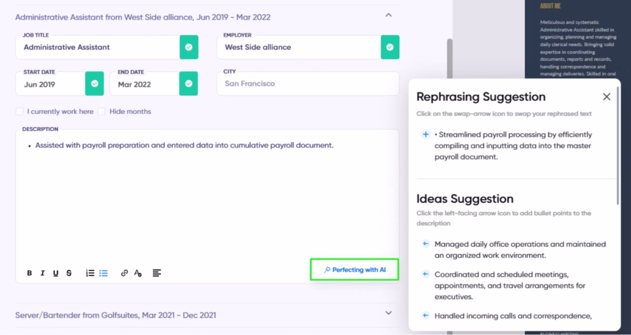Click the underline formatting icon

pos(55,273)
